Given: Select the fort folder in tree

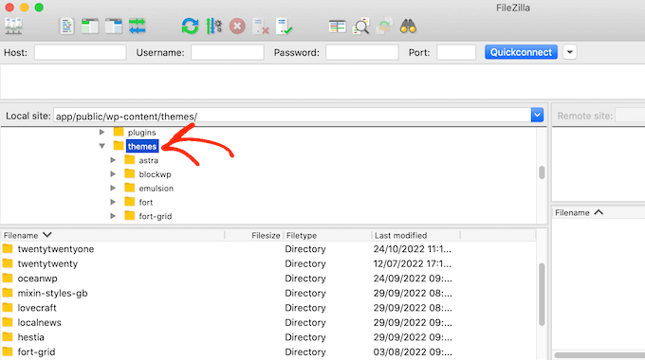Looking at the screenshot, I should 146,202.
